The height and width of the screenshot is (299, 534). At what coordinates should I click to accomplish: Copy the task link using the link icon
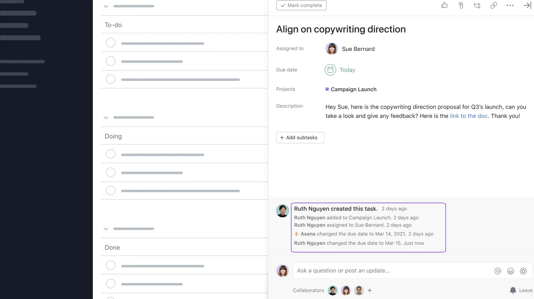coord(494,5)
